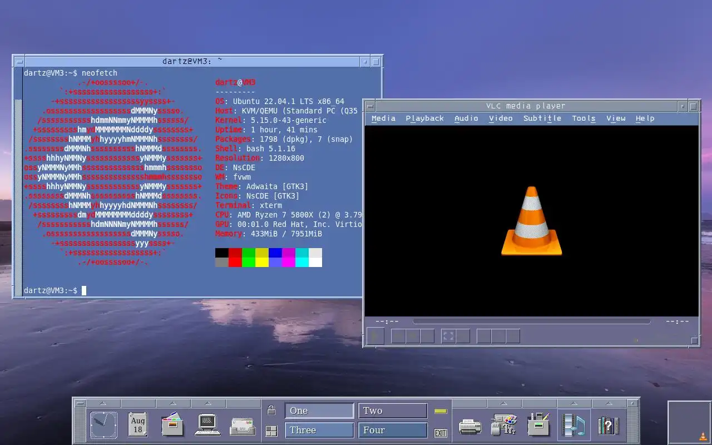This screenshot has width=712, height=445.
Task: Click the VLC next track button
Action: [427, 336]
